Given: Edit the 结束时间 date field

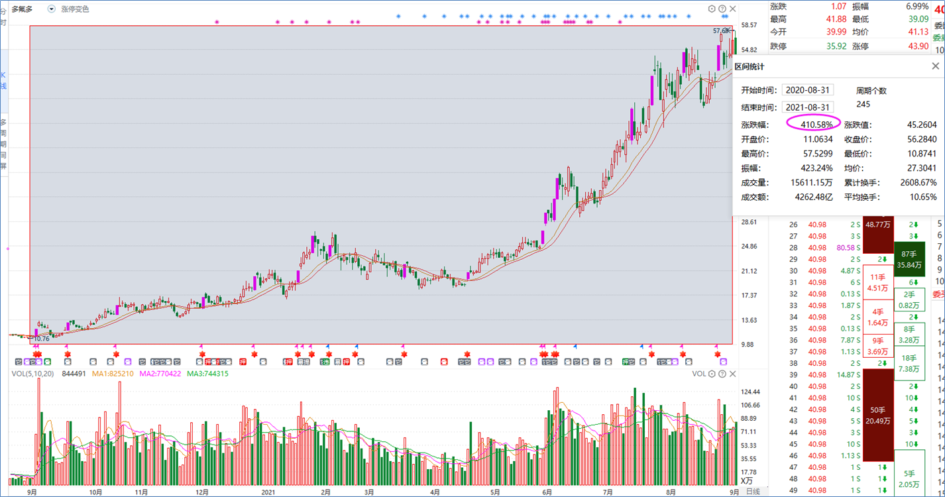Looking at the screenshot, I should click(x=807, y=107).
